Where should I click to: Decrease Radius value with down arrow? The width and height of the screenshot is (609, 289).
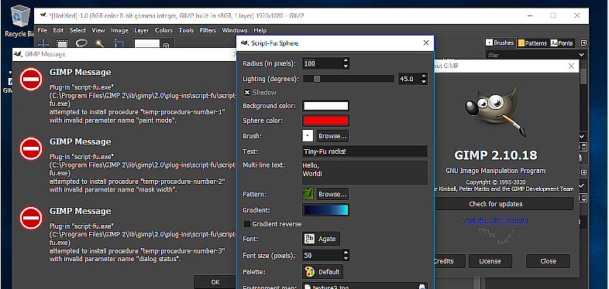346,66
